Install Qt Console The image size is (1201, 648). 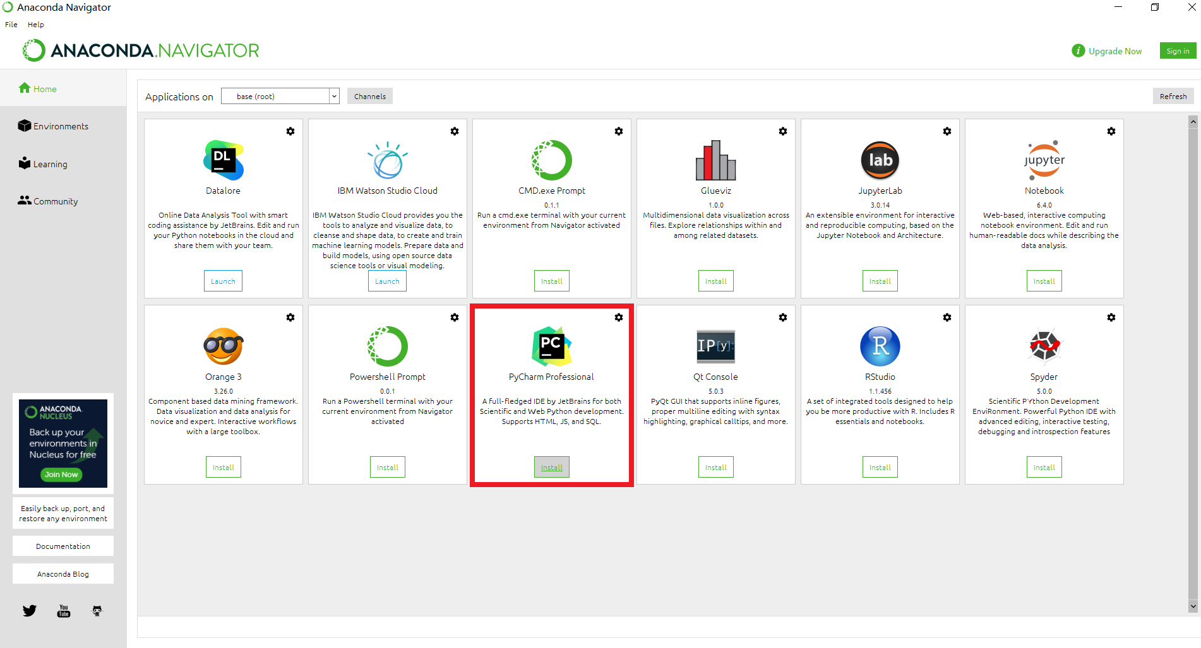click(716, 468)
